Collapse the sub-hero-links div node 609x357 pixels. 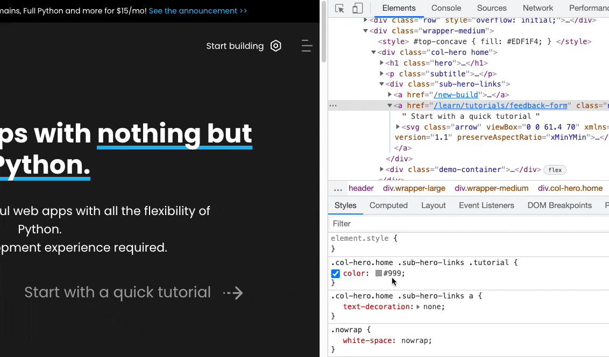[381, 84]
